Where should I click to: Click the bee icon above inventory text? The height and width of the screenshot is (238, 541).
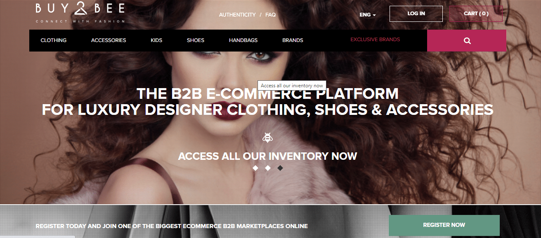click(x=267, y=138)
